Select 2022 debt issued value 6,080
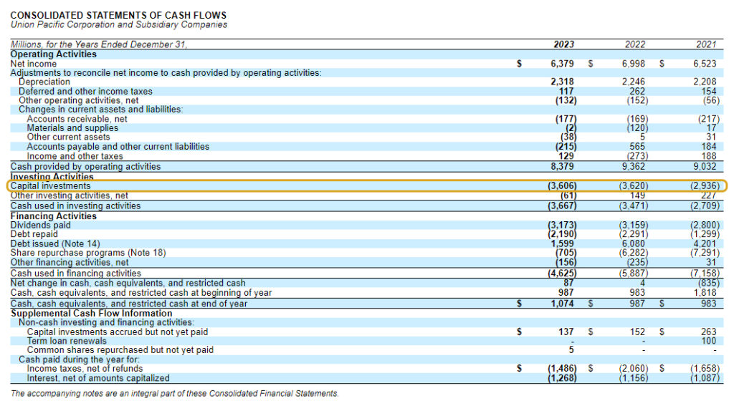 pos(634,243)
